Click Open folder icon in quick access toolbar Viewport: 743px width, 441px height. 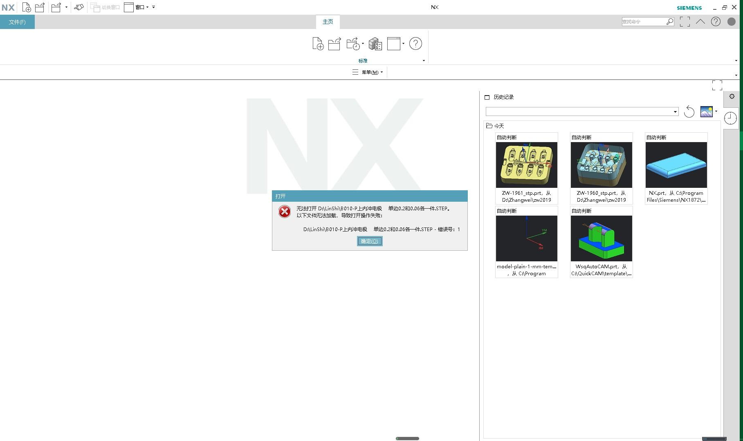tap(40, 7)
